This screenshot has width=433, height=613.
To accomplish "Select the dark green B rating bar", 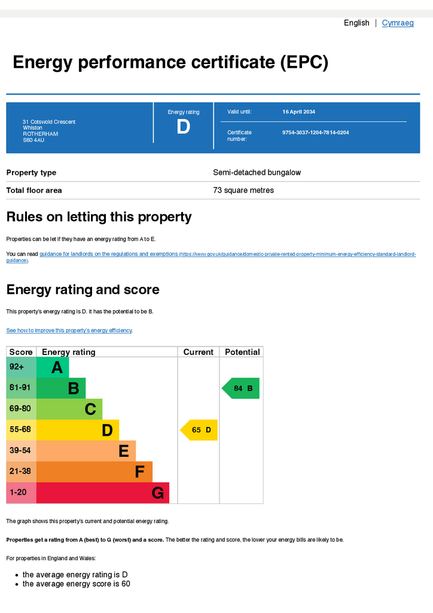I will pyautogui.click(x=61, y=388).
